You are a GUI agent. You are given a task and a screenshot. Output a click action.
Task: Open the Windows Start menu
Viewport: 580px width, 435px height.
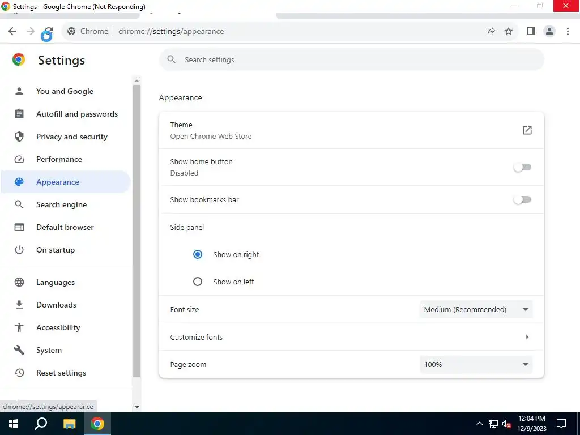tap(14, 424)
